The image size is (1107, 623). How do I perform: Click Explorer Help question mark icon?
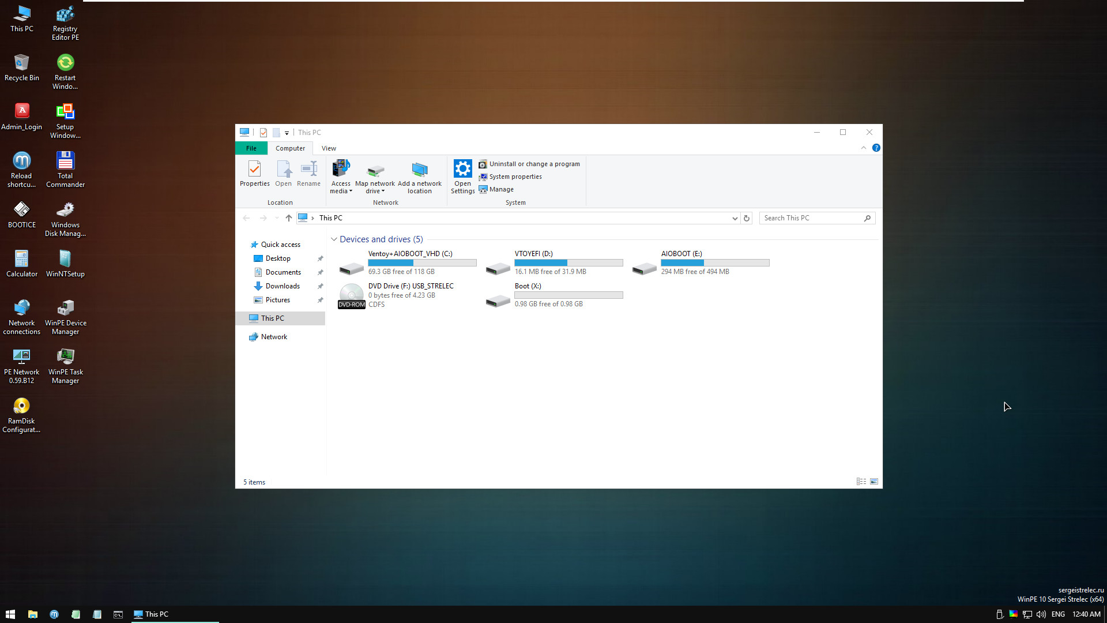[x=876, y=148]
